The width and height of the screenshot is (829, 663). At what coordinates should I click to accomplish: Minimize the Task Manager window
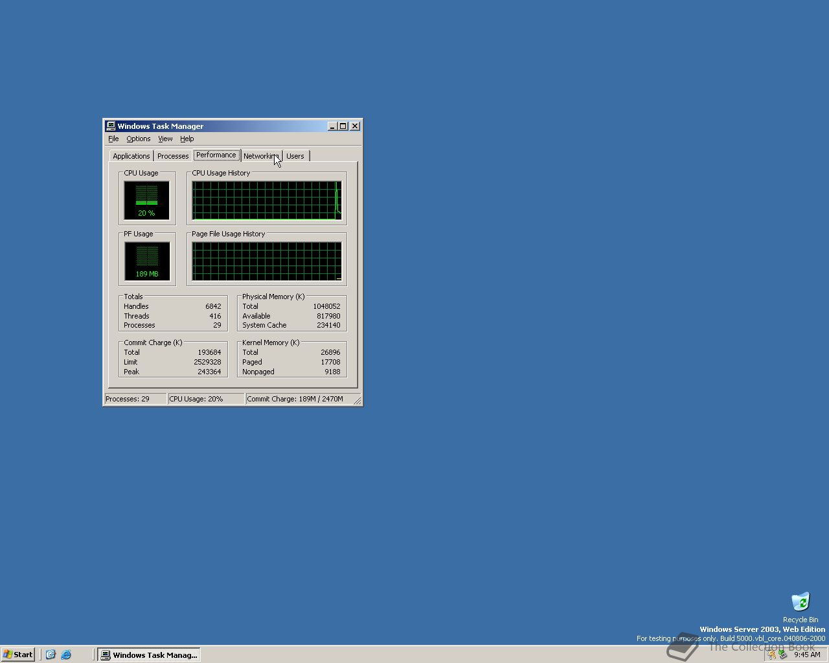(332, 126)
